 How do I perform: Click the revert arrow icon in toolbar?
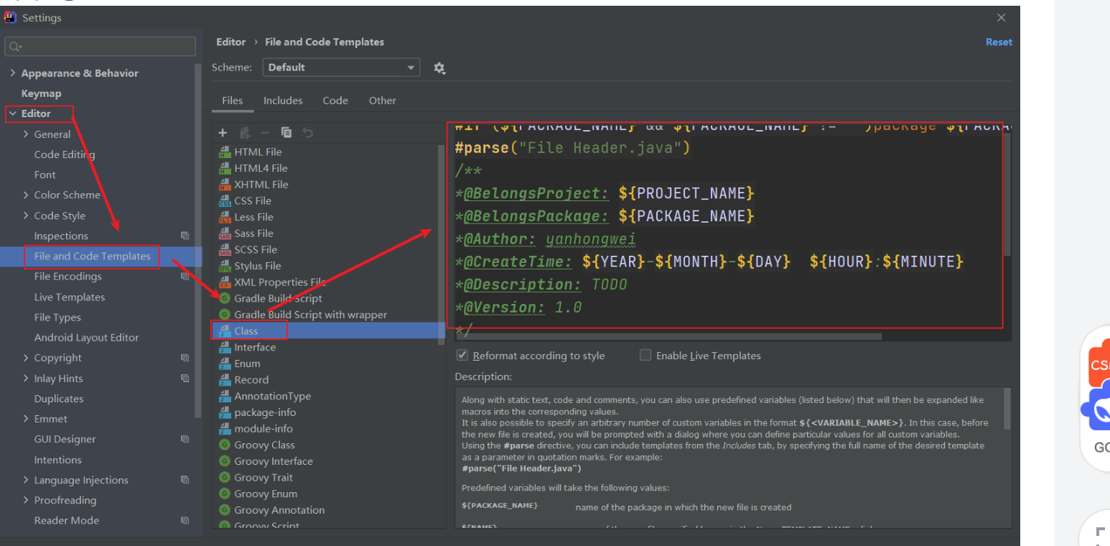(x=308, y=133)
